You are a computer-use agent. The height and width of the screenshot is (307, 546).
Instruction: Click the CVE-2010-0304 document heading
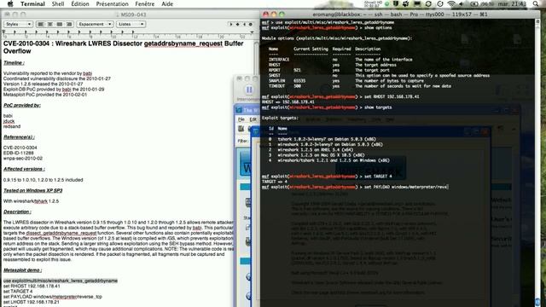(x=123, y=48)
